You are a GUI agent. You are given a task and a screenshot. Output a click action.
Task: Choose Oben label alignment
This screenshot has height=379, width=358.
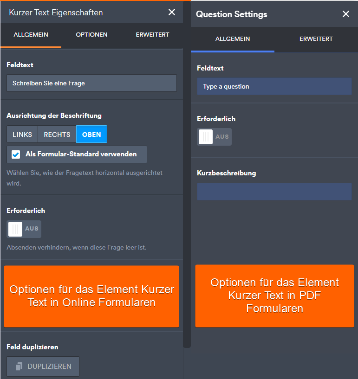pyautogui.click(x=91, y=135)
